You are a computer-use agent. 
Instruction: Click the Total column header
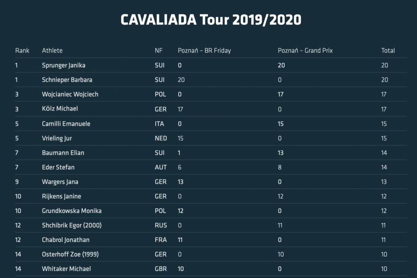[388, 50]
